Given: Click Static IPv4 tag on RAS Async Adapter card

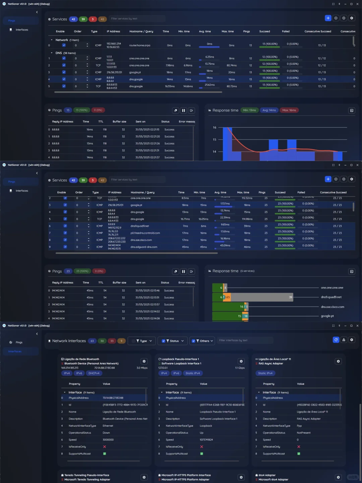Looking at the screenshot, I should click(x=265, y=373).
